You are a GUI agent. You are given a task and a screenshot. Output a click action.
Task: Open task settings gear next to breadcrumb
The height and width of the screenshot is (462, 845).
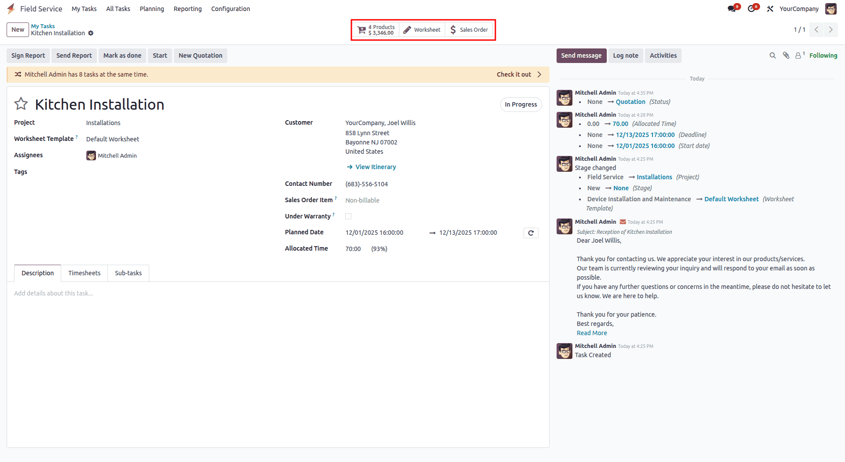91,33
